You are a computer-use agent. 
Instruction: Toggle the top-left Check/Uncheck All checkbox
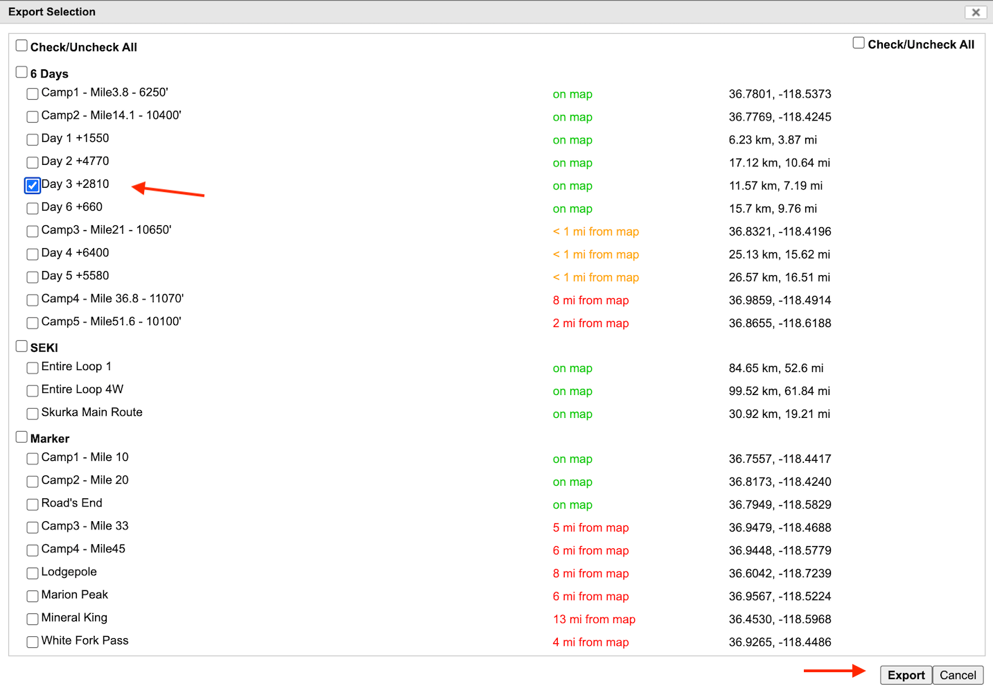[21, 44]
